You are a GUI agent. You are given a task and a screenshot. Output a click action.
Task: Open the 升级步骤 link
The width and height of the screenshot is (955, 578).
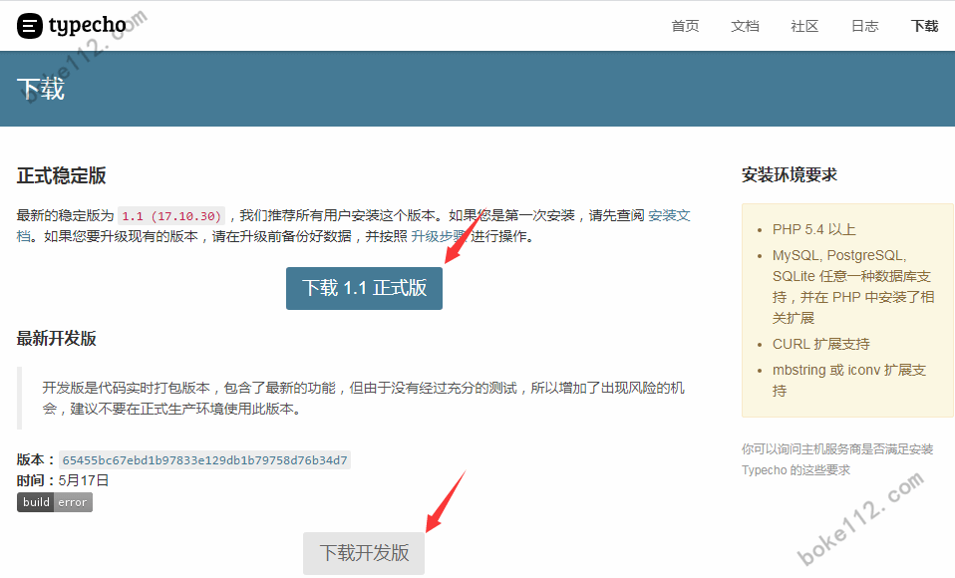click(x=438, y=236)
